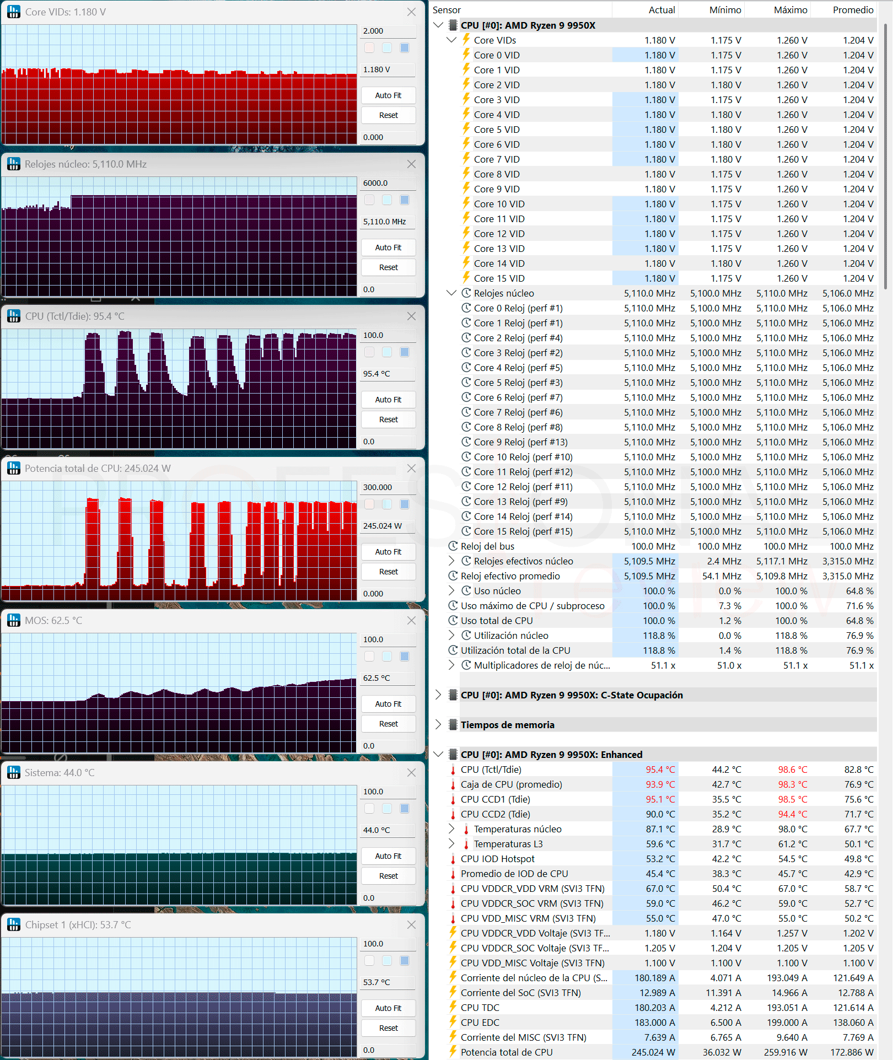Expand the C-State Ocupación group
Viewport: 893px width, 1060px height.
(438, 695)
